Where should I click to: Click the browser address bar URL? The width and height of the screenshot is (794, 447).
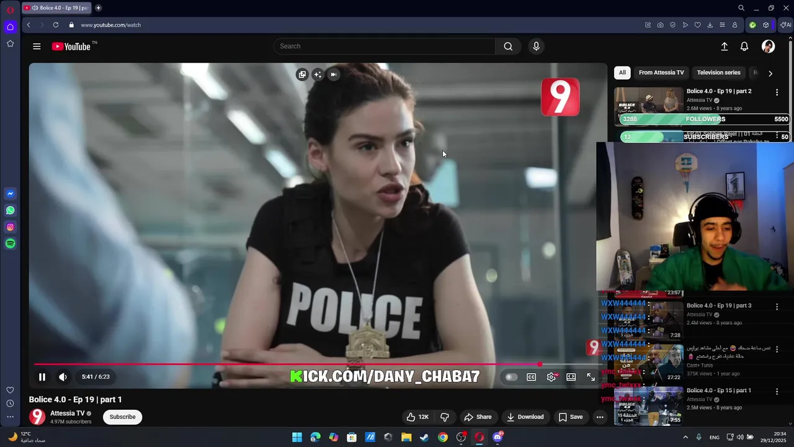(x=111, y=25)
